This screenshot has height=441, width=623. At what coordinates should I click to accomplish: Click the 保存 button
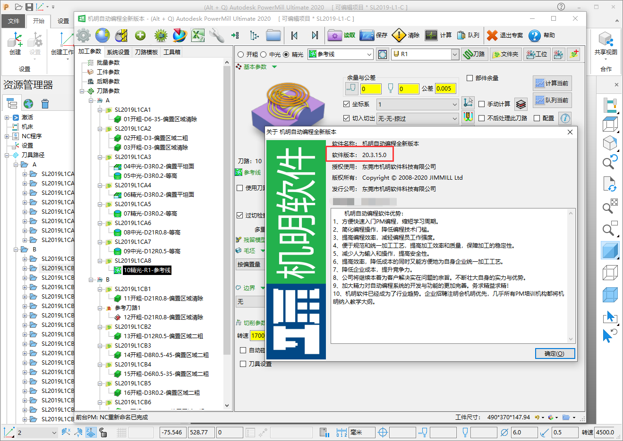374,35
